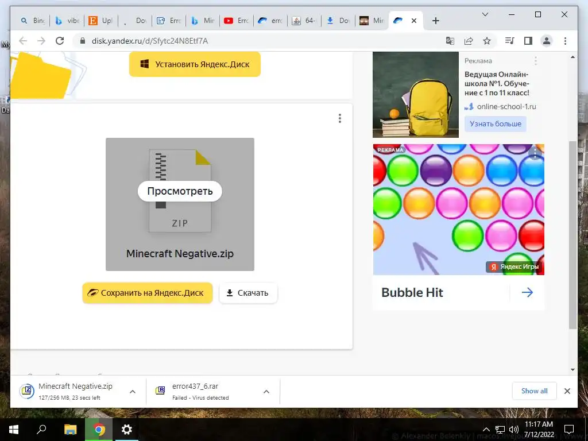The height and width of the screenshot is (441, 588).
Task: Click Установить Яндекс.Диск button
Action: pos(195,64)
